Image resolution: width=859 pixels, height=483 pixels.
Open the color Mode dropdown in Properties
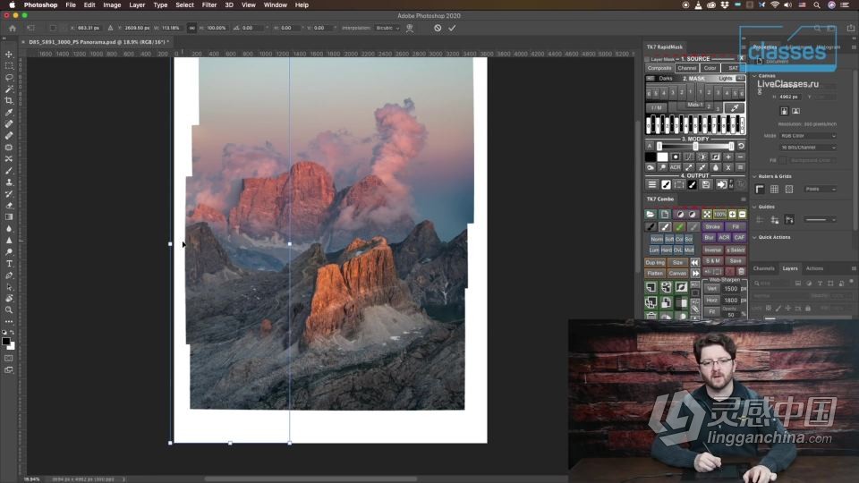[808, 136]
